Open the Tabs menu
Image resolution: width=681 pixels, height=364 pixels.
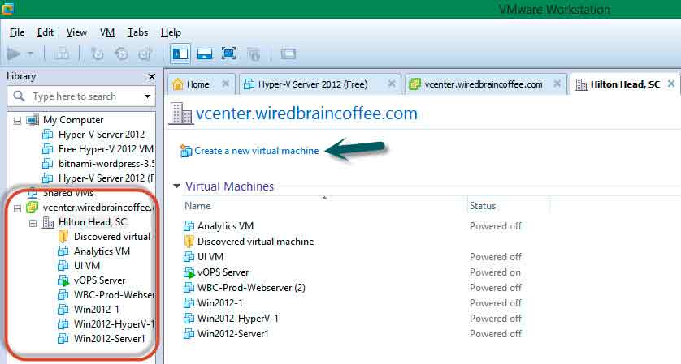tap(137, 32)
